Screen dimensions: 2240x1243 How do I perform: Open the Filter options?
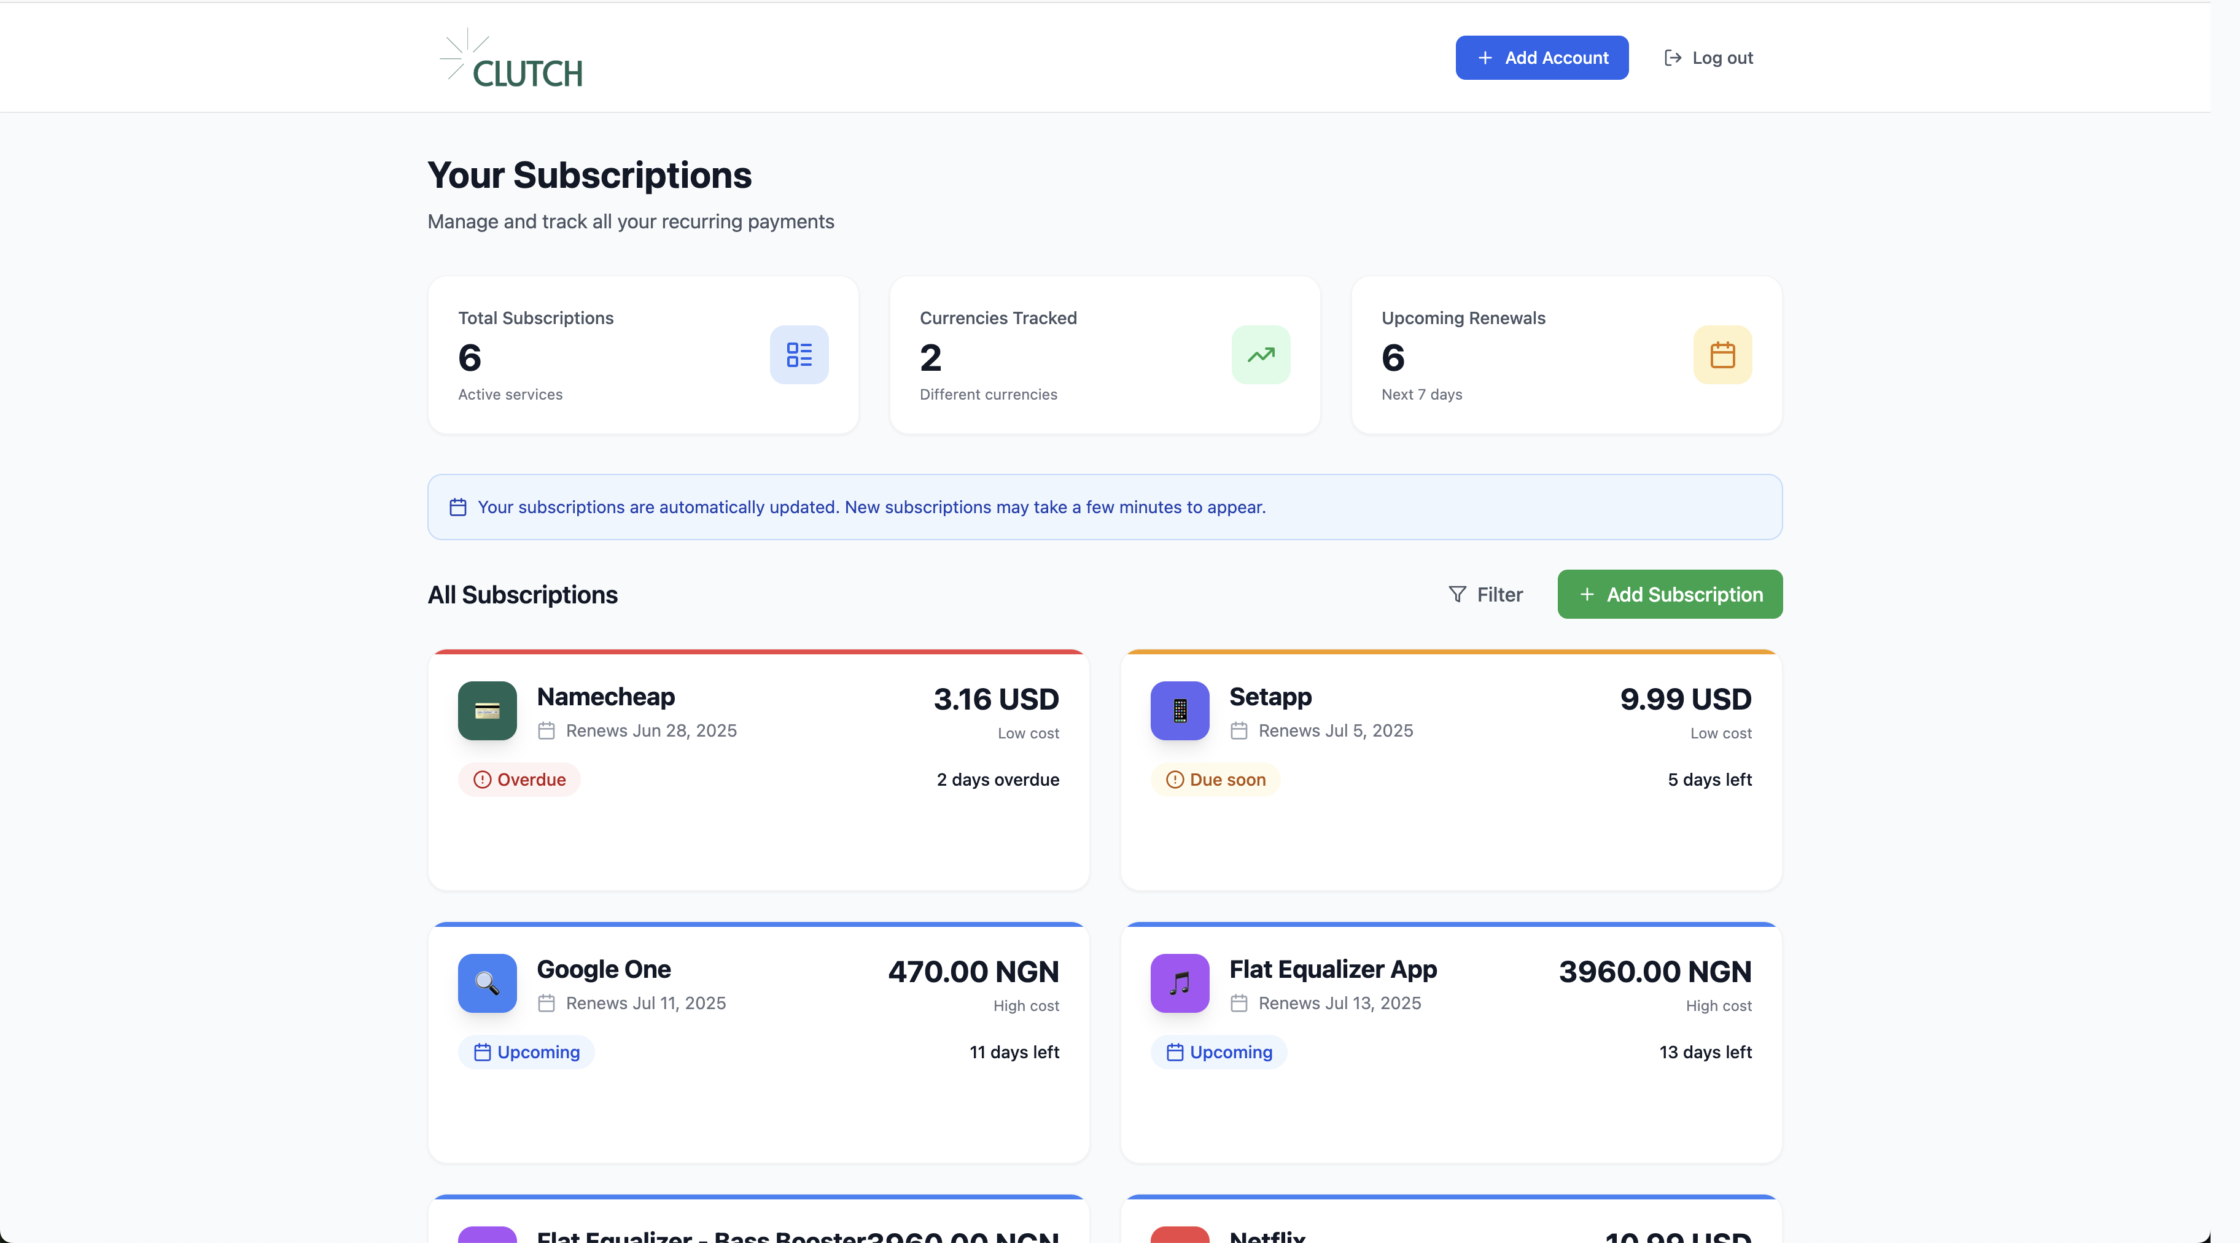pyautogui.click(x=1485, y=595)
